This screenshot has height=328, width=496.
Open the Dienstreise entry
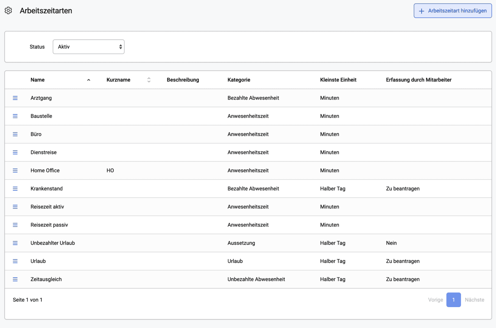pyautogui.click(x=44, y=152)
